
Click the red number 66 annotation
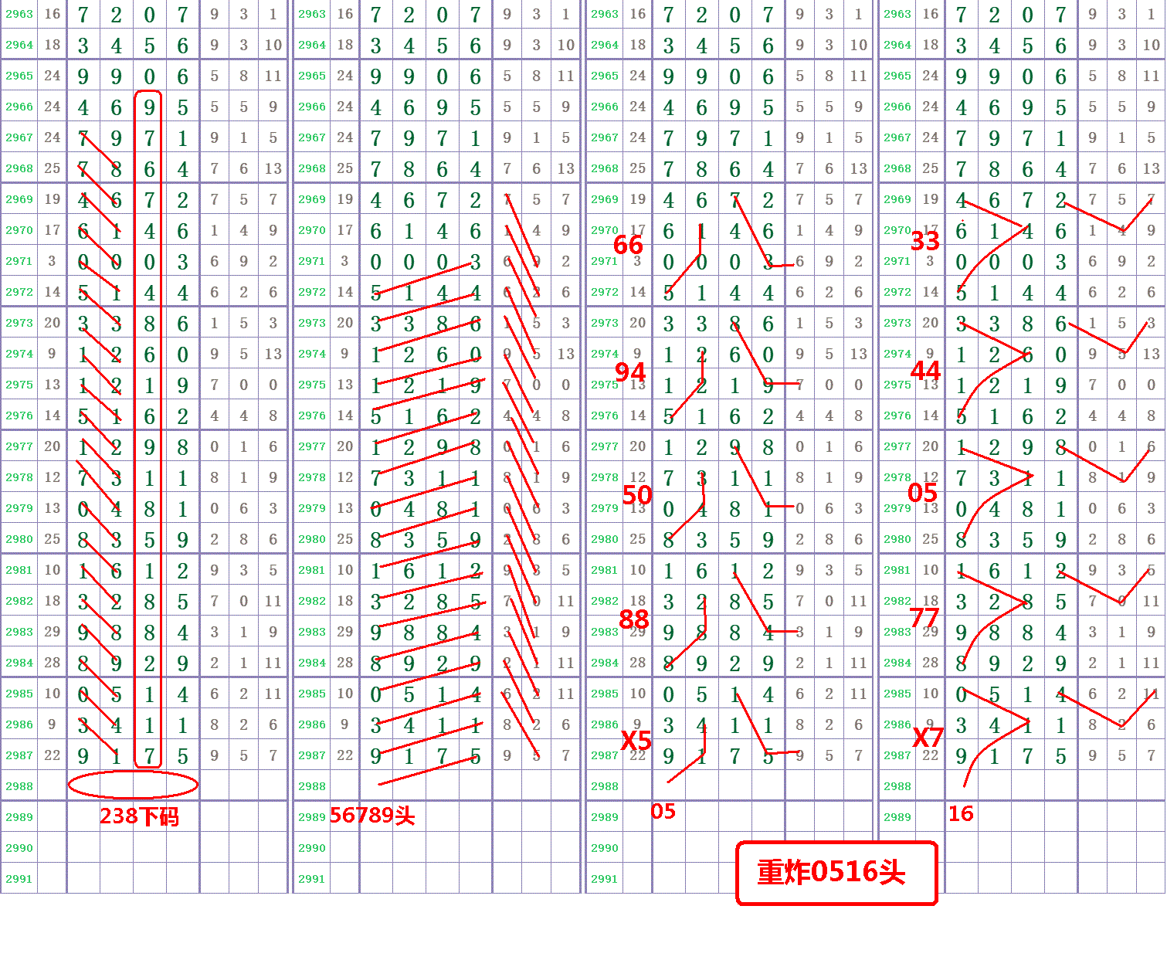pyautogui.click(x=628, y=245)
